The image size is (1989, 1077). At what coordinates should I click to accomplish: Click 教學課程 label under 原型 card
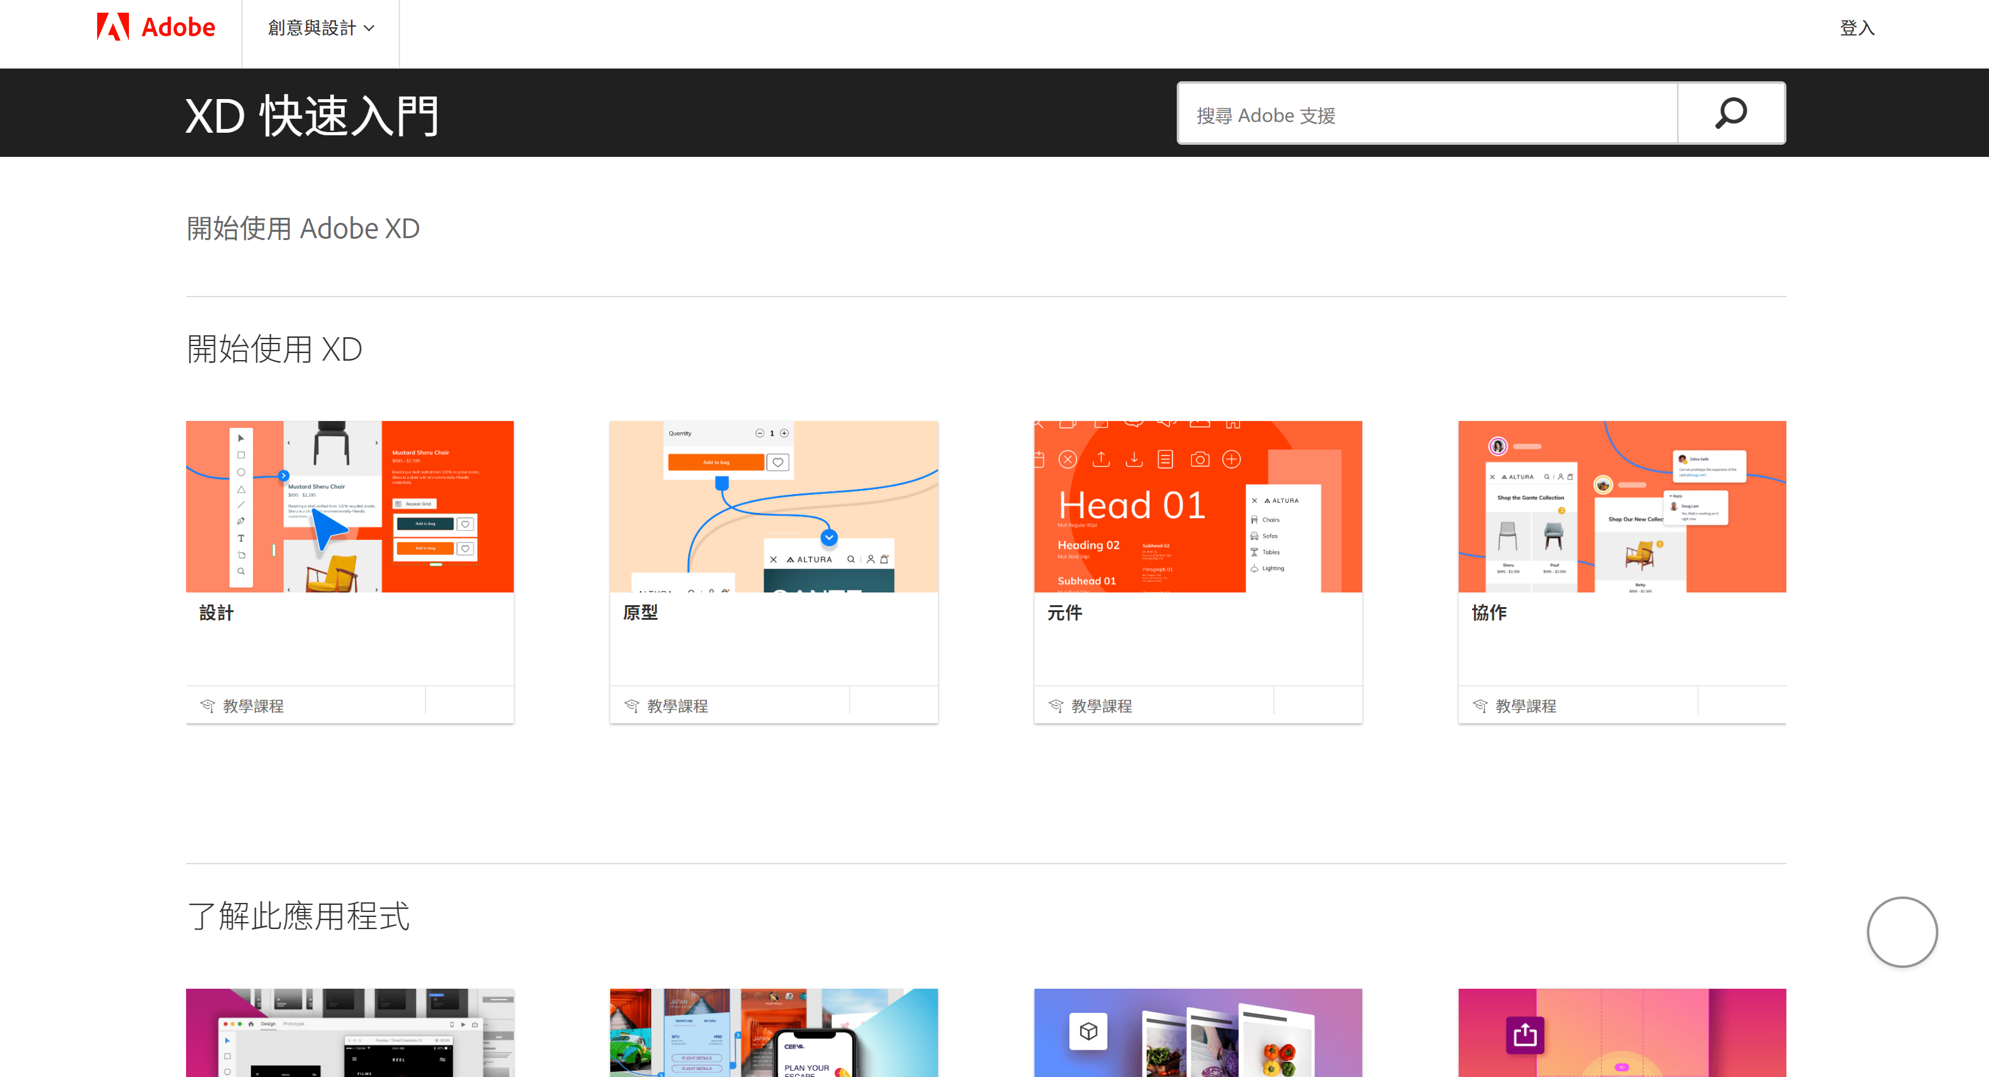click(677, 706)
